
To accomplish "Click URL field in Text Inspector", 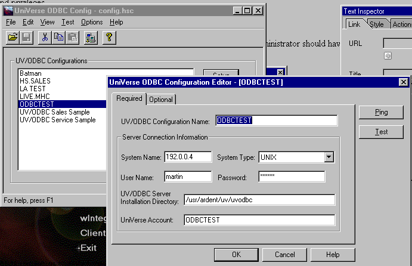I will (x=398, y=44).
